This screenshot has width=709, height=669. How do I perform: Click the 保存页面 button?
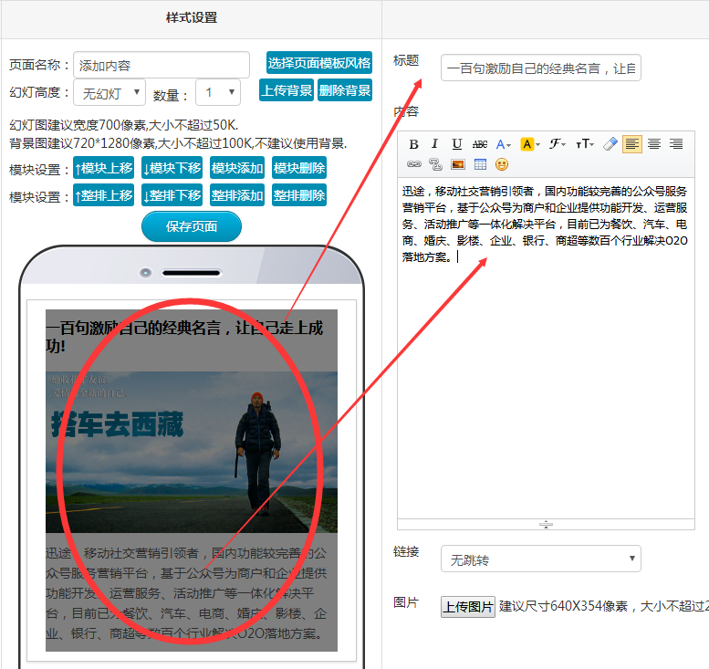point(192,226)
